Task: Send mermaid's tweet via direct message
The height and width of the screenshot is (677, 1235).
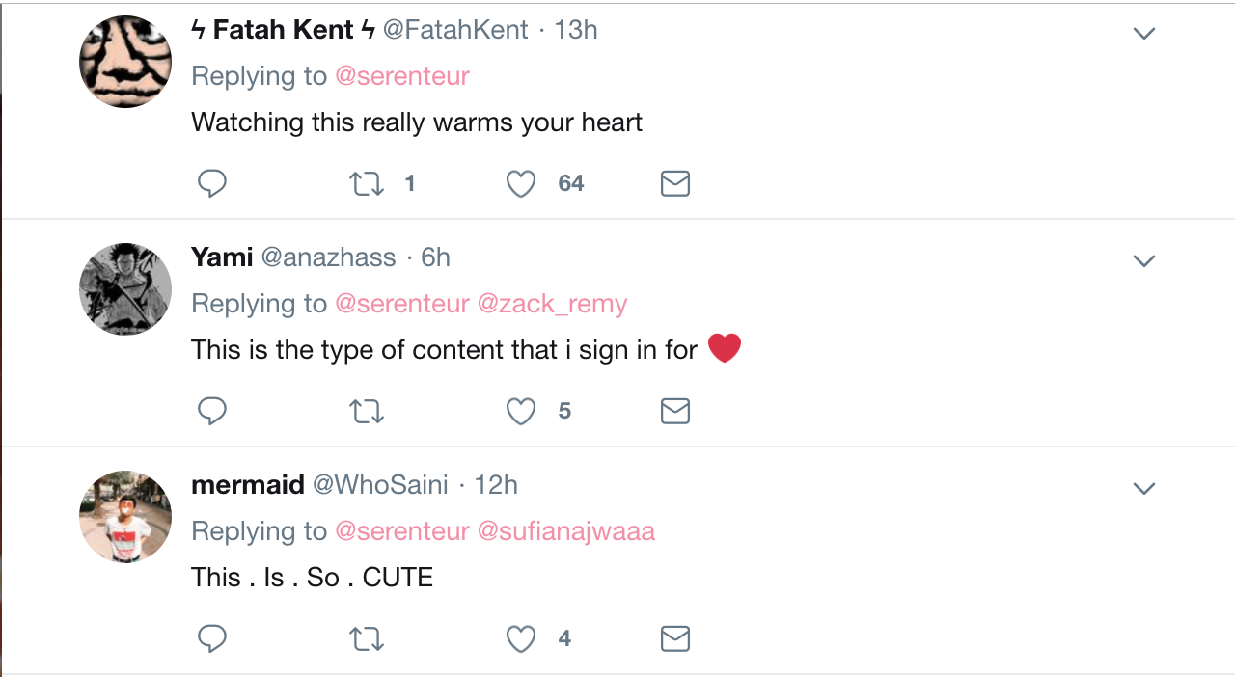Action: tap(675, 638)
